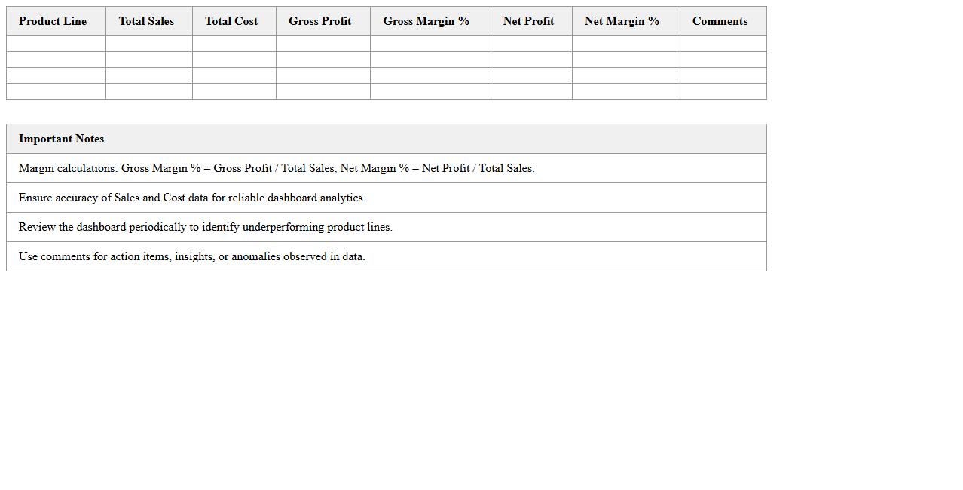Select first empty cell under Total Sales

pyautogui.click(x=148, y=44)
